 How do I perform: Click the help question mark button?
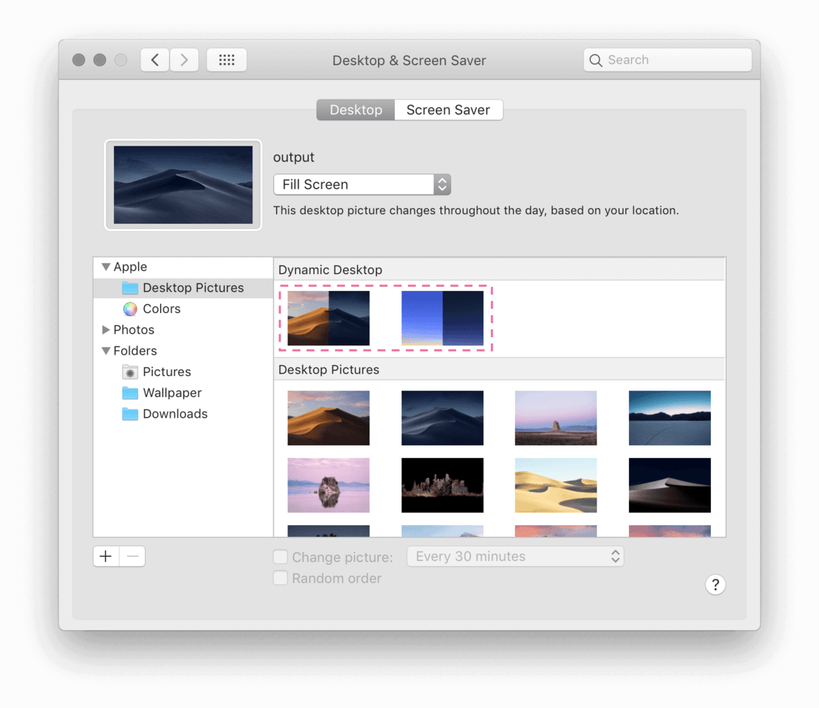[715, 584]
